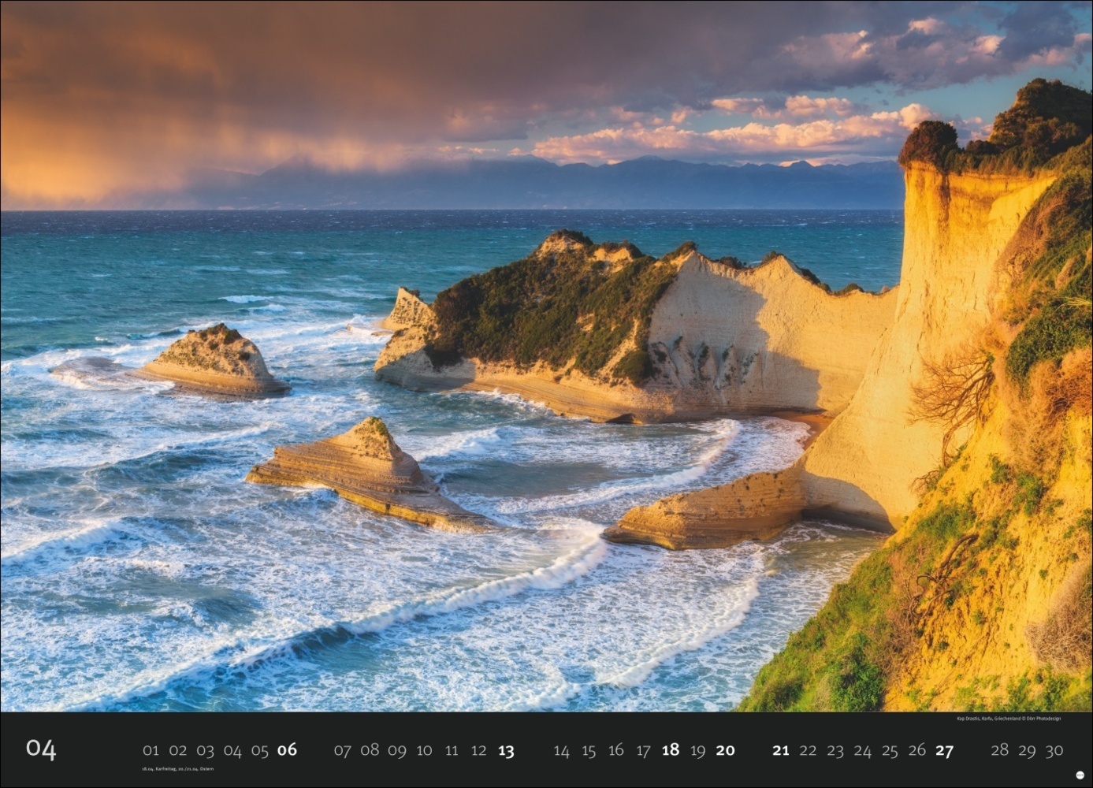Select calendar day 05

pos(259,751)
